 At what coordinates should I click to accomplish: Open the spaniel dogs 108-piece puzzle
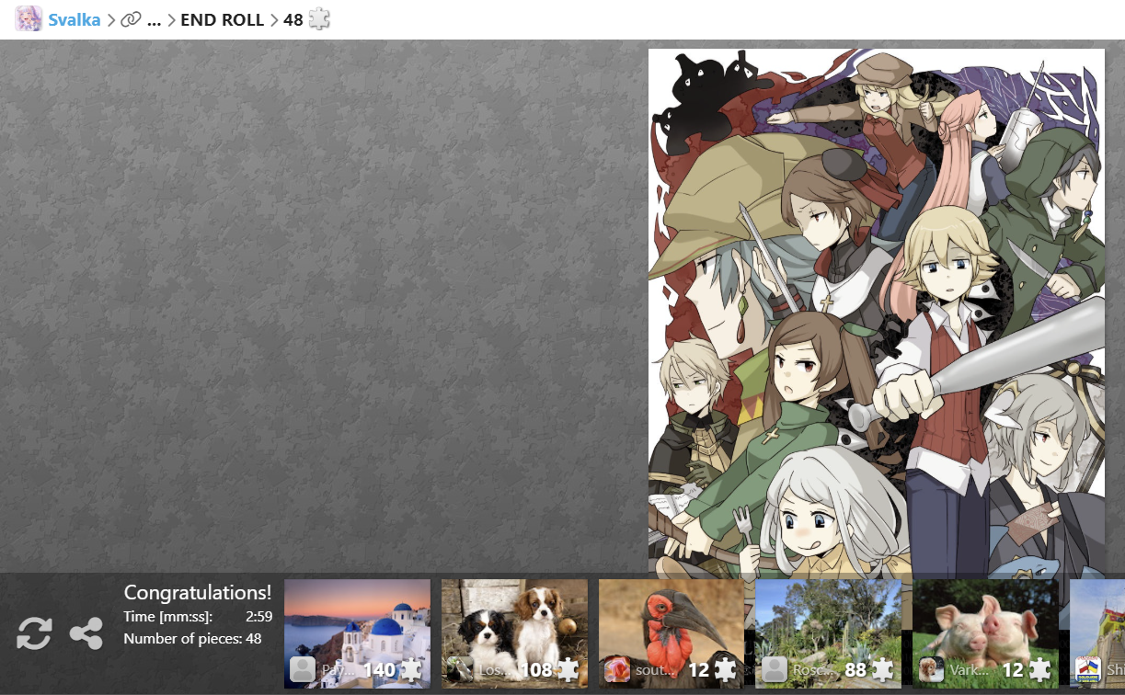(514, 633)
